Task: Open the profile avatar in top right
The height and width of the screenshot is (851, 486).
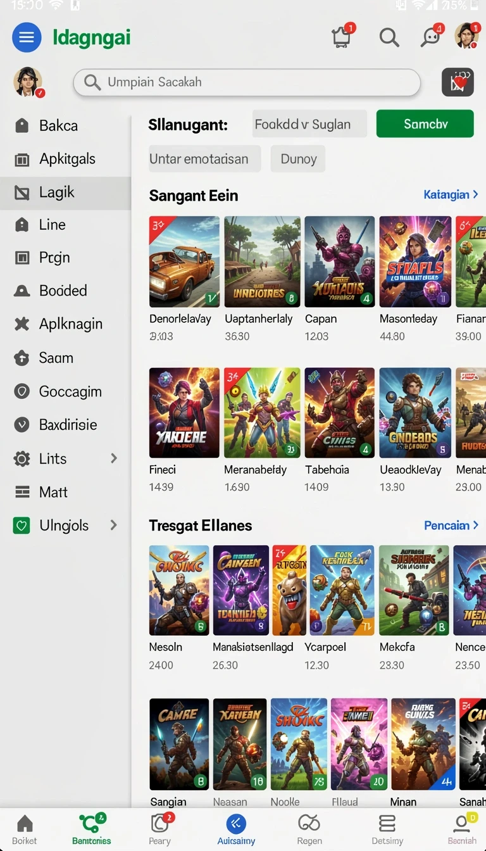Action: 467,36
